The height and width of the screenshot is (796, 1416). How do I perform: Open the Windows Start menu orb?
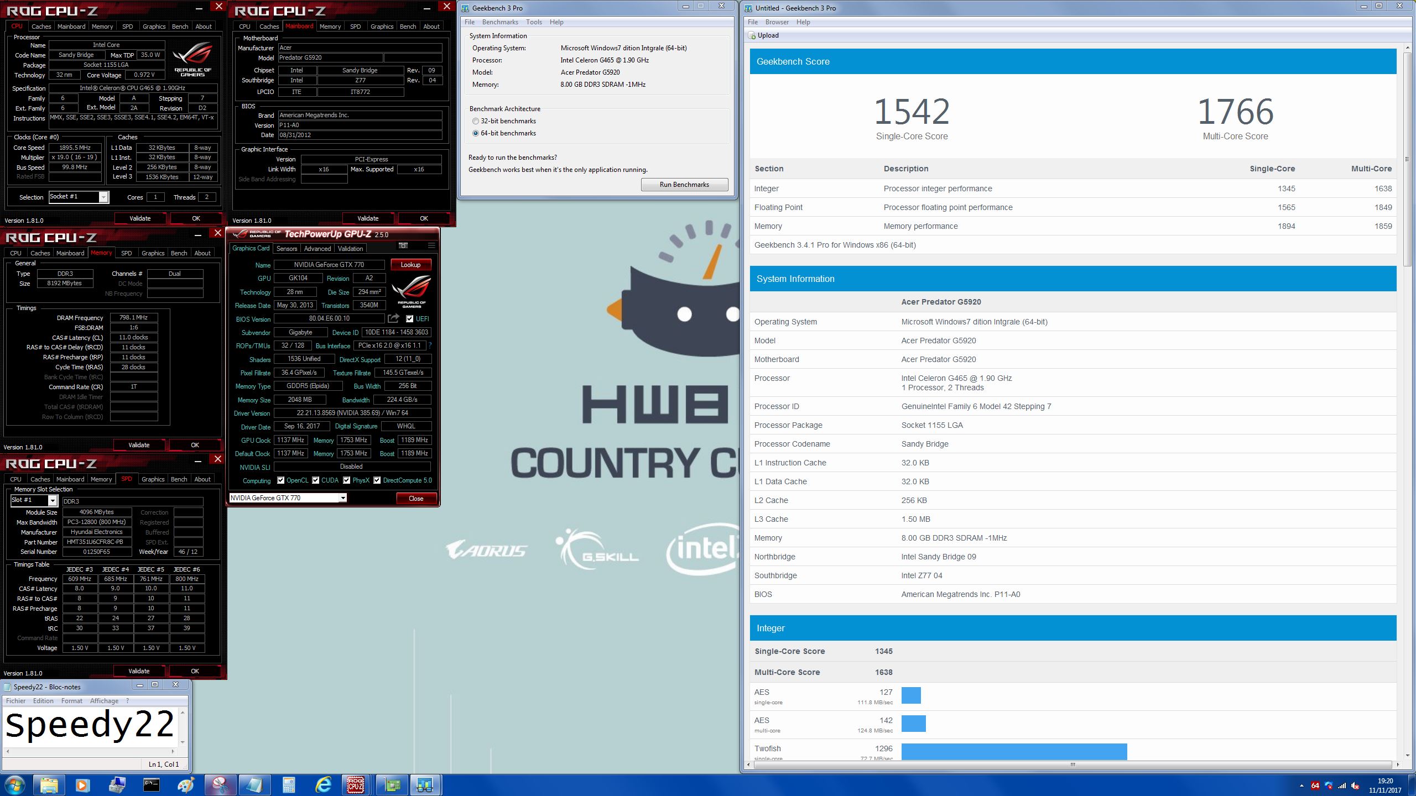(x=15, y=785)
